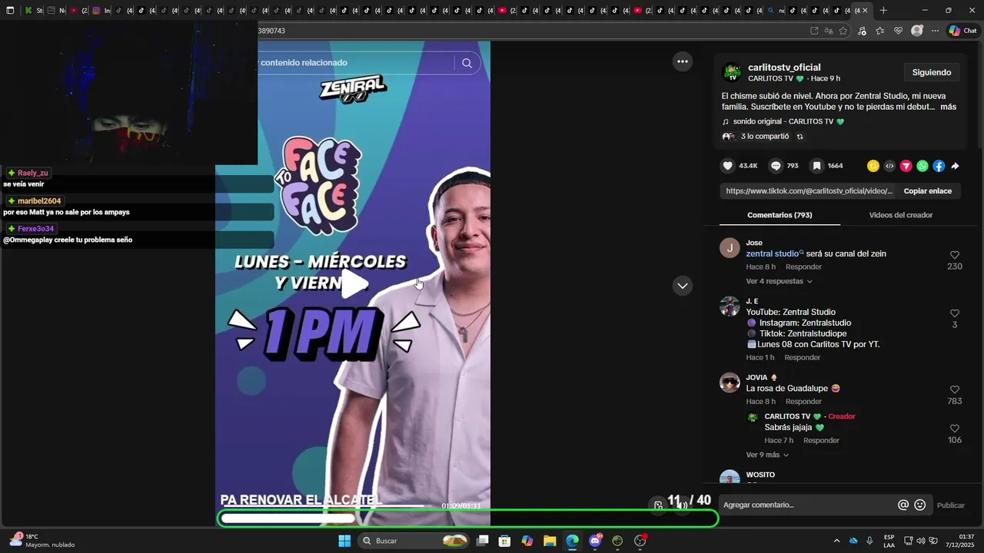Open the embed code icon
The height and width of the screenshot is (553, 984).
point(889,166)
